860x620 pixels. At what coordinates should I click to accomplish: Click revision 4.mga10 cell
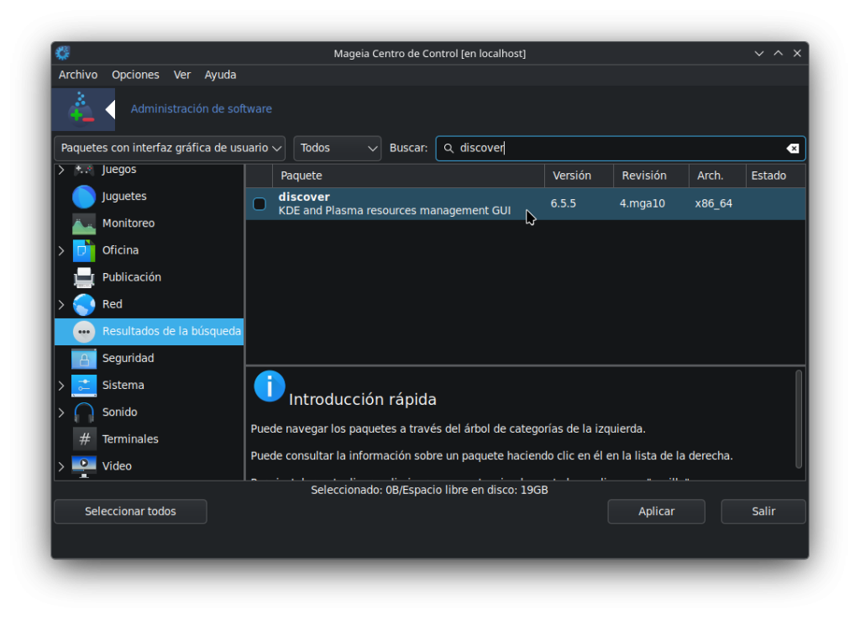(642, 203)
